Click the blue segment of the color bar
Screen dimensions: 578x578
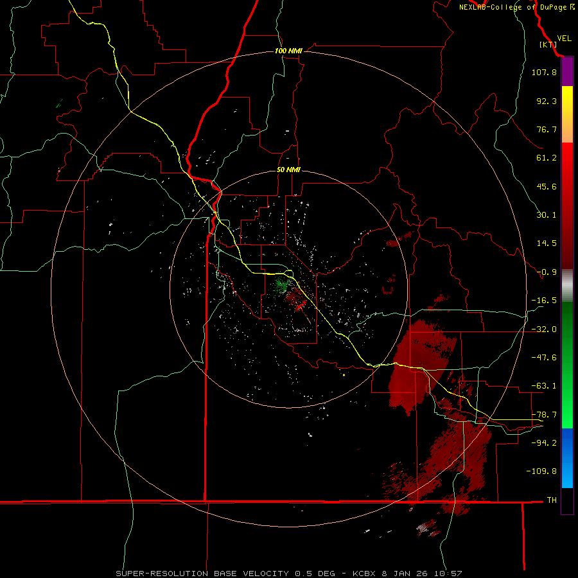[x=567, y=458]
